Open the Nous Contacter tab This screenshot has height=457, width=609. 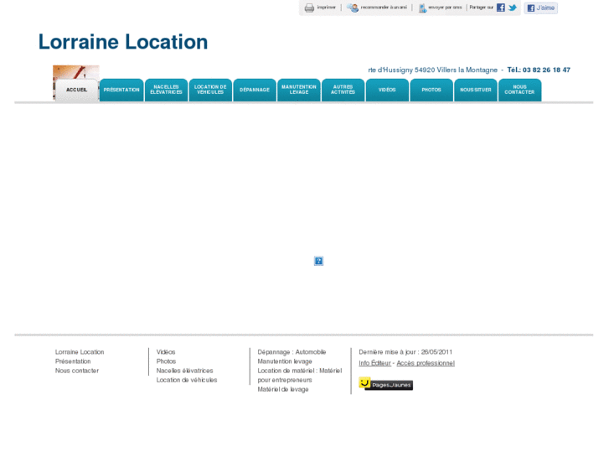click(x=519, y=91)
